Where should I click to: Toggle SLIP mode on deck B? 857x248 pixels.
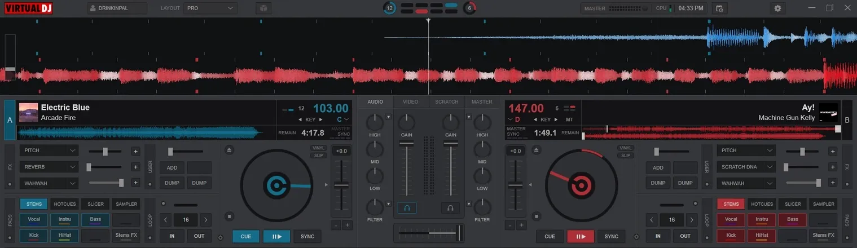tap(625, 155)
